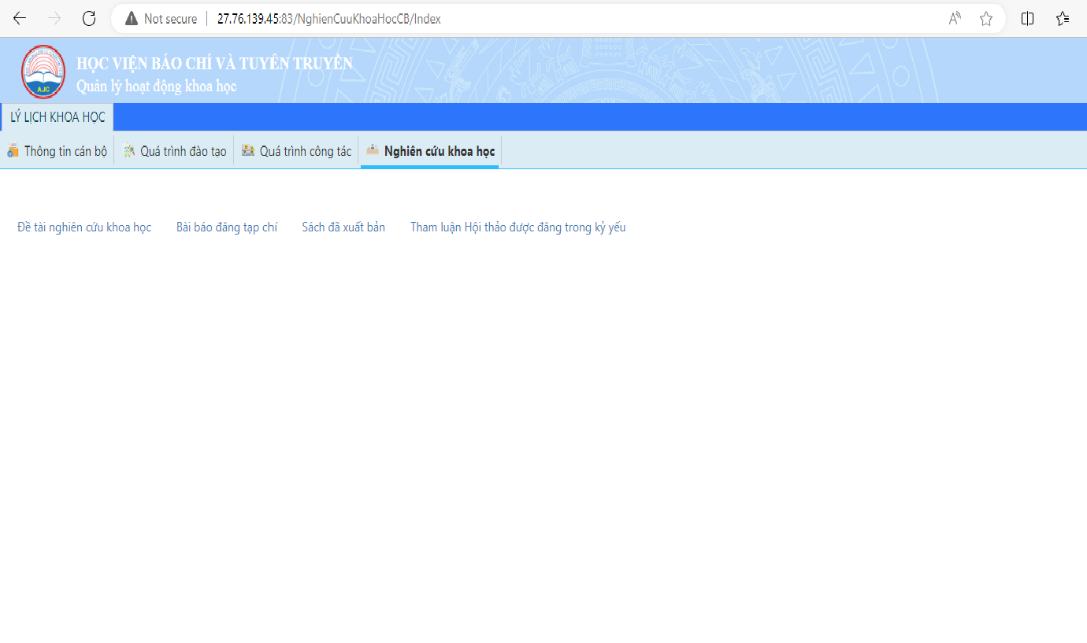Screen dimensions: 1087x643
Task: Click the Quá trình đào tạo tab icon
Action: (x=130, y=150)
